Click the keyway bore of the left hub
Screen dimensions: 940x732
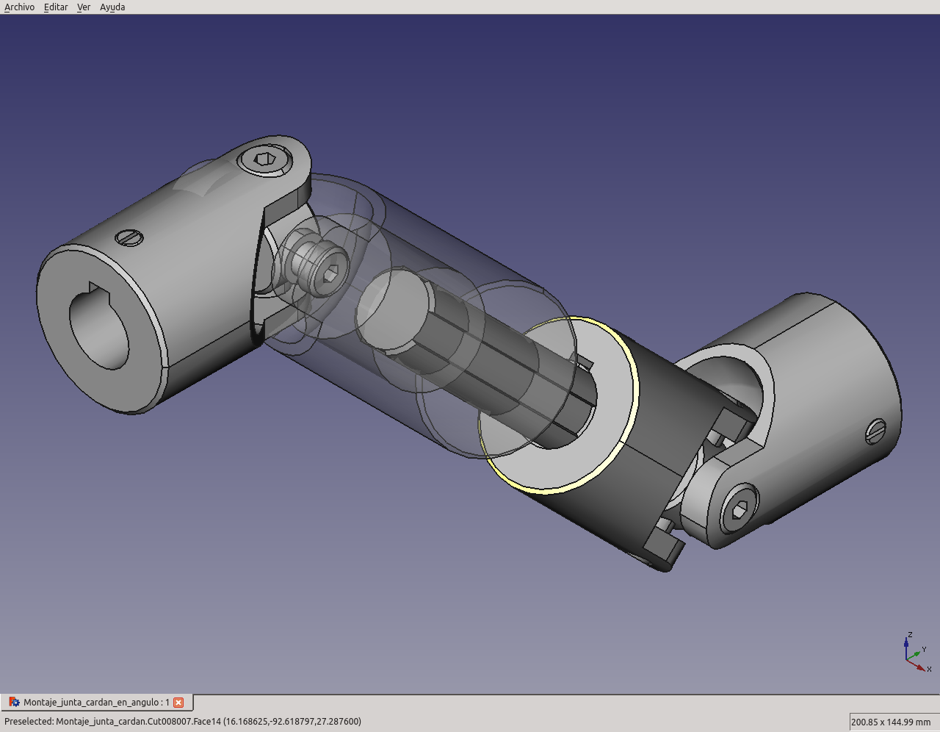99,327
